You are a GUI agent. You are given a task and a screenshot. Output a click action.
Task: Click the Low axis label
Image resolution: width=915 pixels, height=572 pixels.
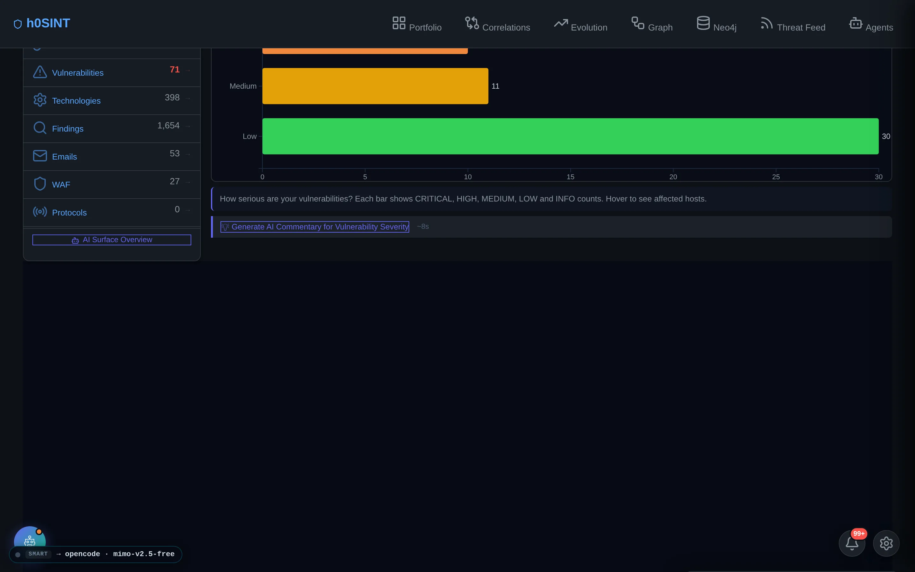click(x=249, y=136)
